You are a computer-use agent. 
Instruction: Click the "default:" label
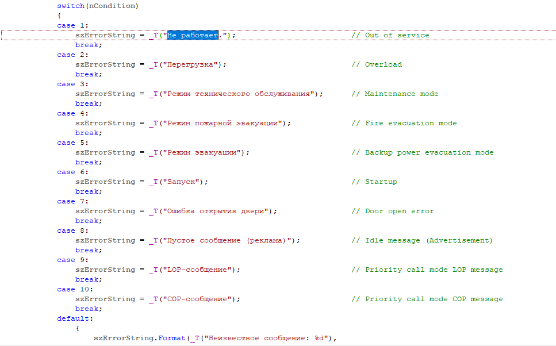click(75, 318)
